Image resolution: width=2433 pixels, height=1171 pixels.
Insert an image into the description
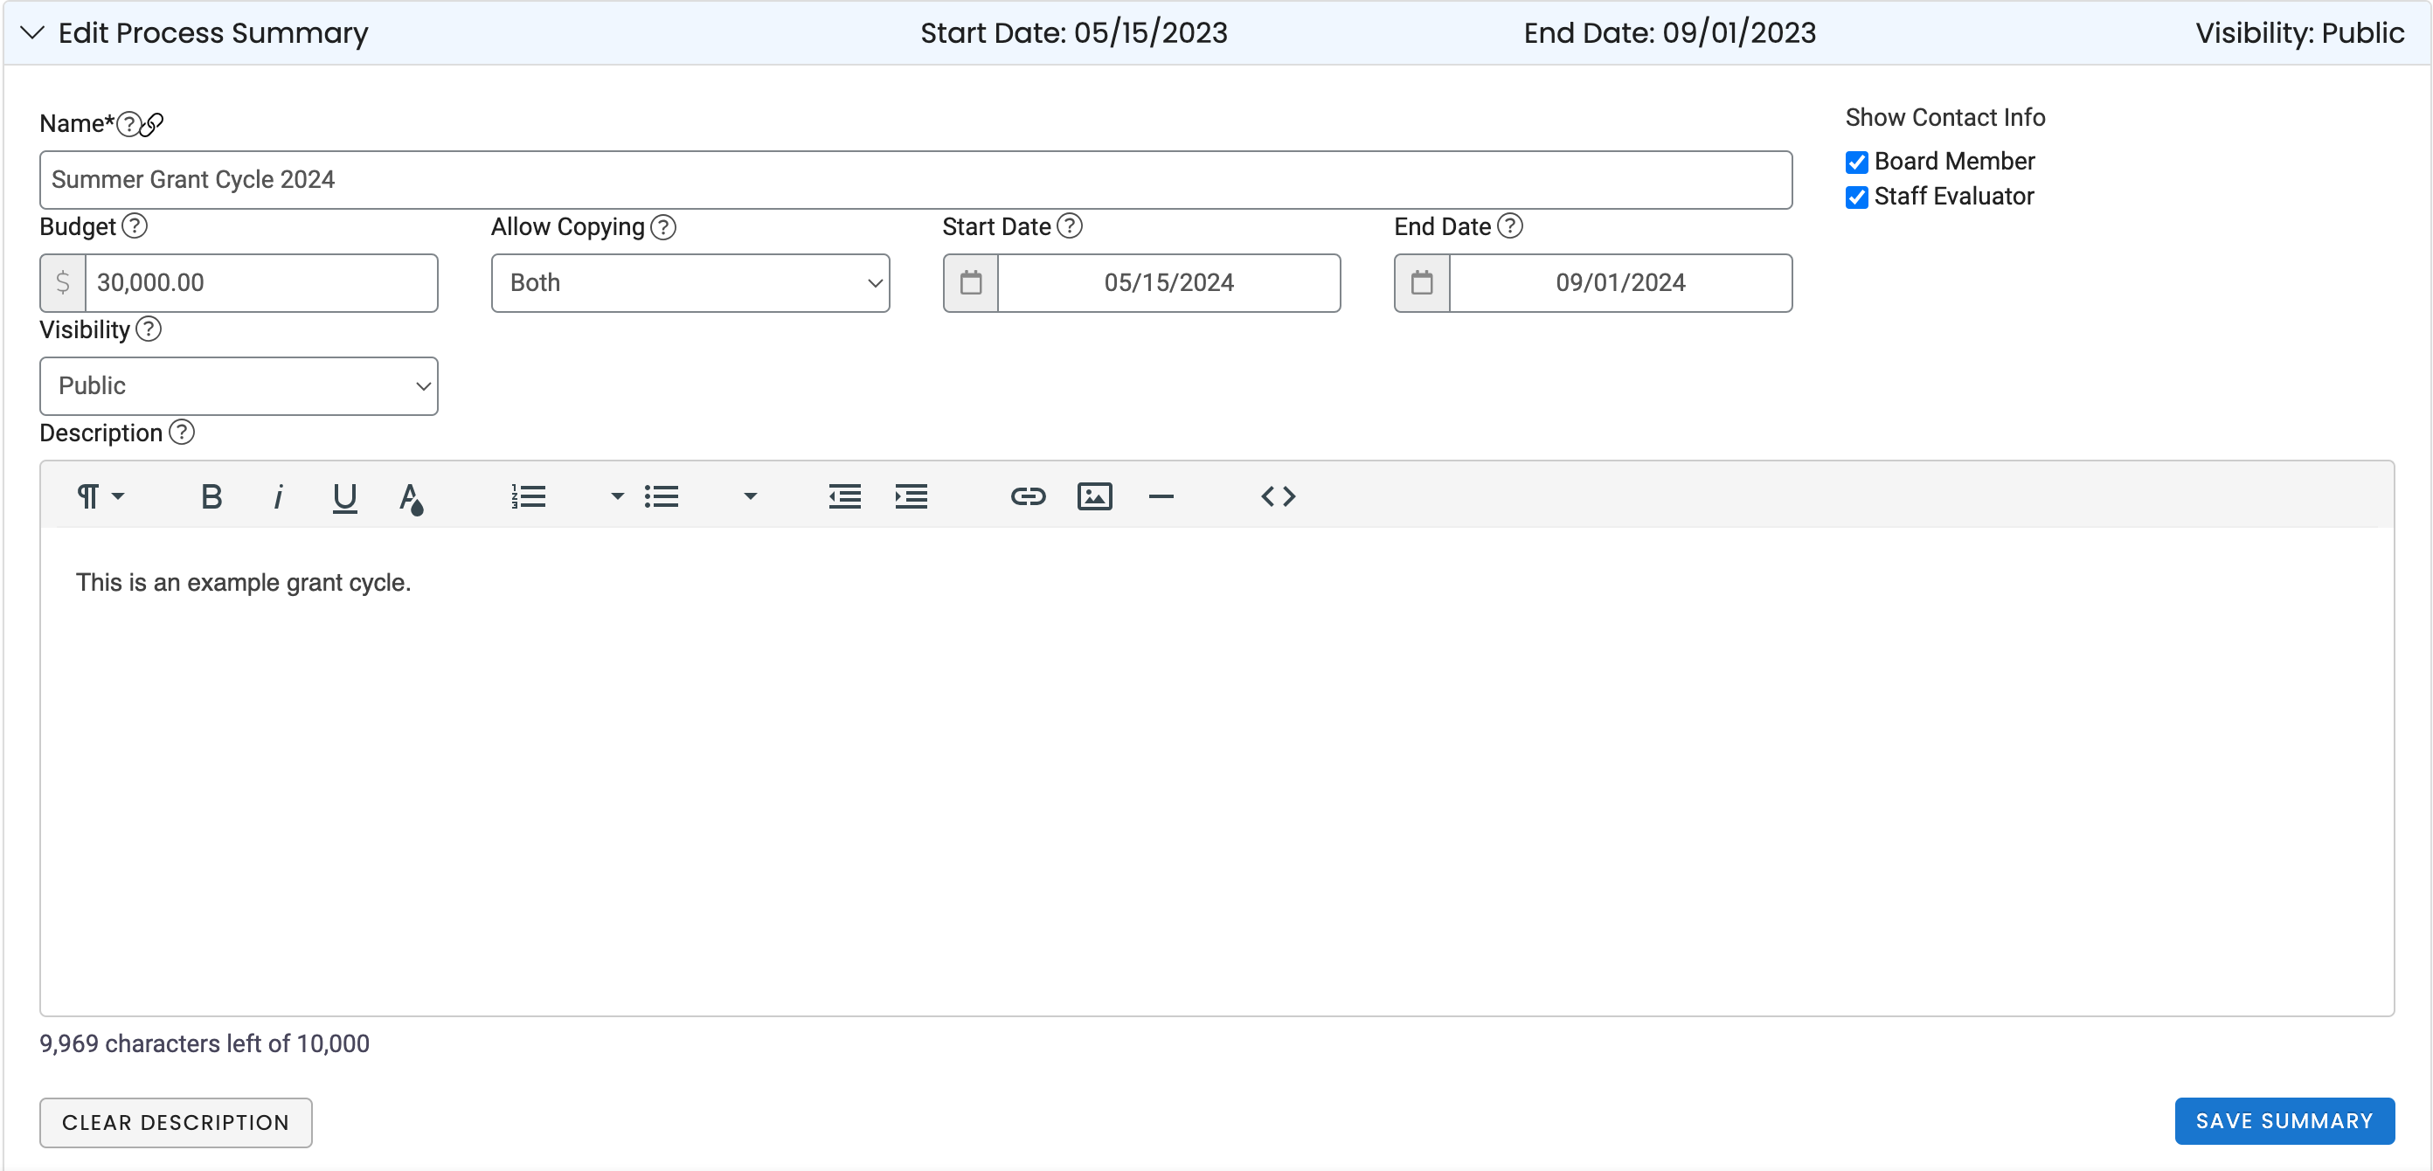pyautogui.click(x=1094, y=495)
